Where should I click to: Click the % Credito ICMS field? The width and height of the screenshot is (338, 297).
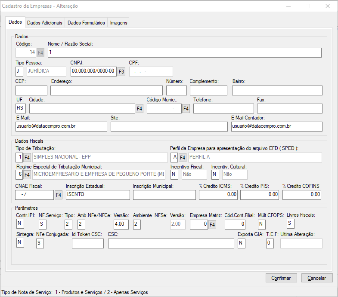coord(218,195)
